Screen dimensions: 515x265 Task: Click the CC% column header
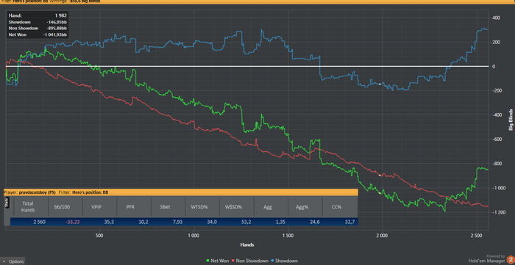pyautogui.click(x=340, y=207)
